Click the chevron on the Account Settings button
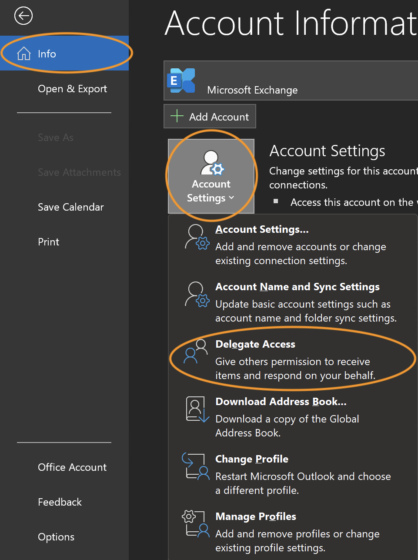 tap(231, 198)
